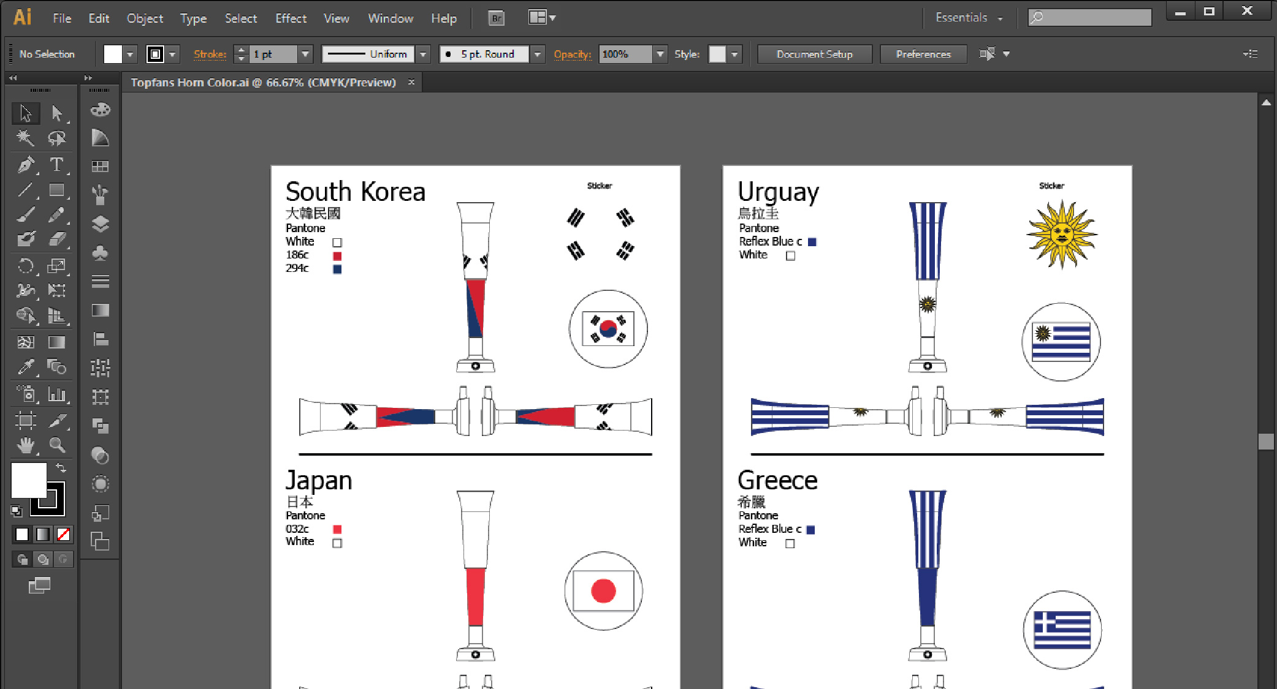The image size is (1277, 689).
Task: Select the Pen tool
Action: click(26, 165)
